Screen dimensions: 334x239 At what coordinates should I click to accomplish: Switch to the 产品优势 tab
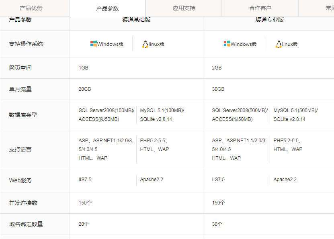pos(31,8)
